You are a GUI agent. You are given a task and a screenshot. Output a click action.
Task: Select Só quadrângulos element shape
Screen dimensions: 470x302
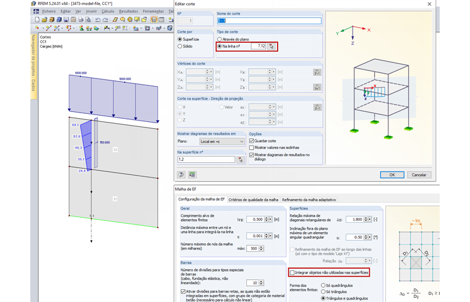click(323, 285)
